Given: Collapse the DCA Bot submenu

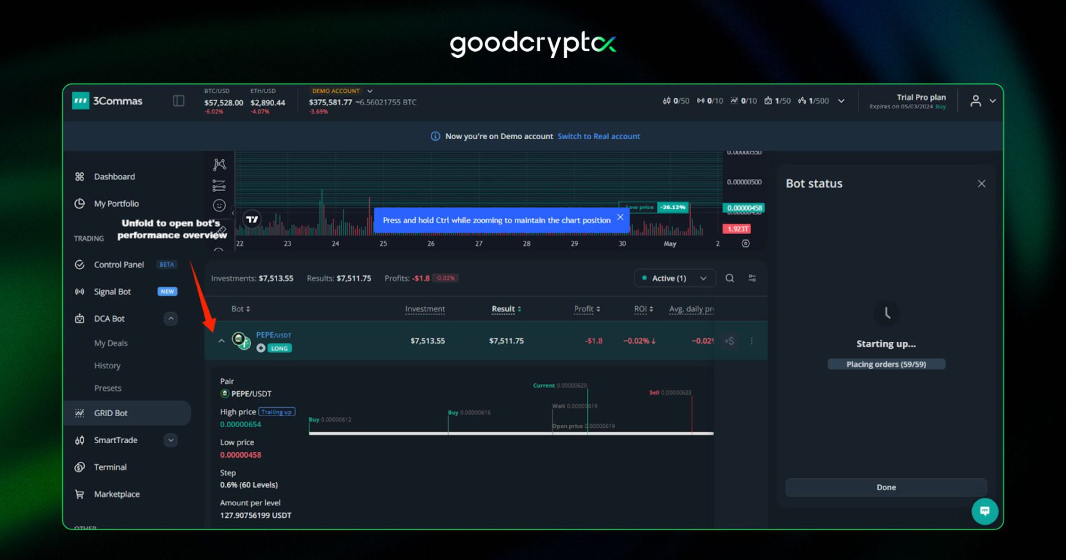Looking at the screenshot, I should click(x=171, y=318).
